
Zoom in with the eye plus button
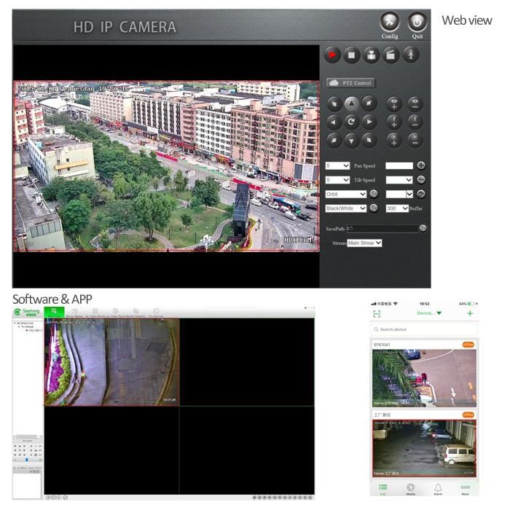click(x=394, y=104)
